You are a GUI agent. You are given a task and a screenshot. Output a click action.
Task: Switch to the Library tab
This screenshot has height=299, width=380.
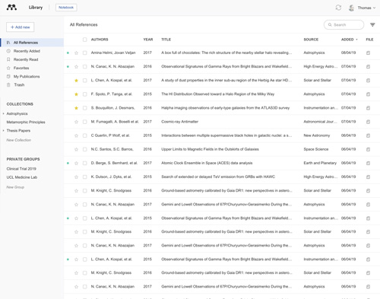pos(36,8)
